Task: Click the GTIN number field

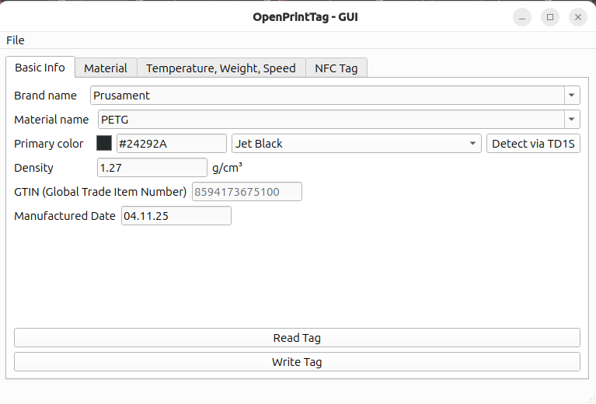Action: coord(247,192)
